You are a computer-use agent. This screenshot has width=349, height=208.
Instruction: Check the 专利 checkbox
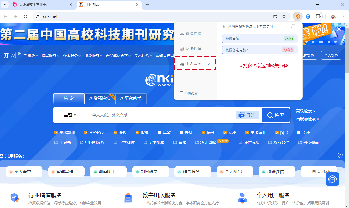(181, 133)
